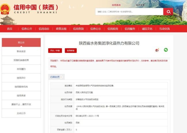Screen dimensions: 187x133
Task: Select 合同履约 in the left sidebar
Action: 21,69
